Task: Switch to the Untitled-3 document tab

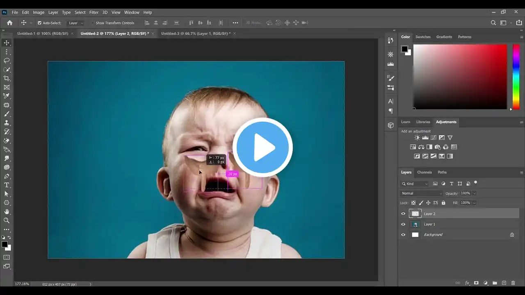Action: 195,34
